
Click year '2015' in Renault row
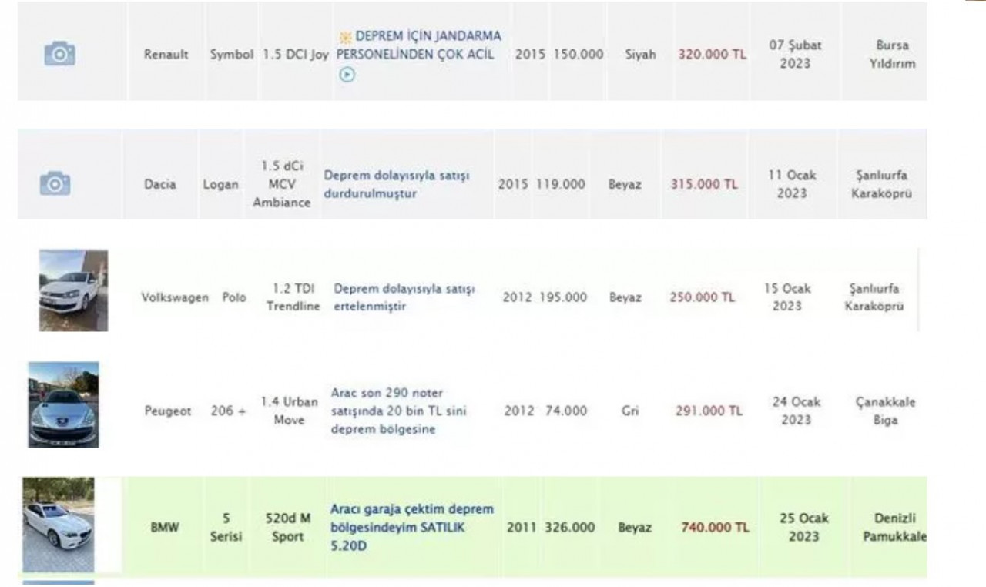(530, 55)
